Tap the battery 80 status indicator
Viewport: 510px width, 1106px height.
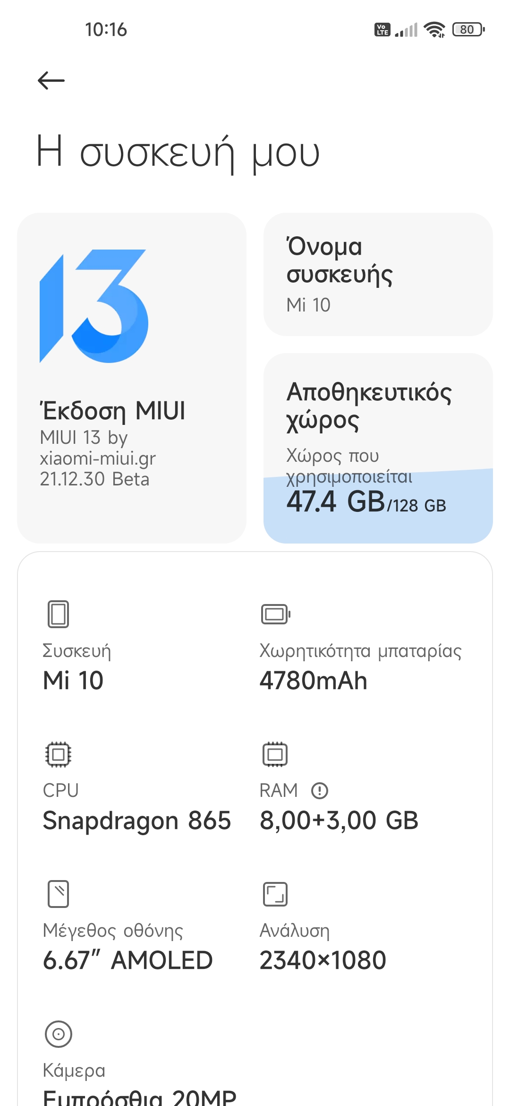(468, 29)
